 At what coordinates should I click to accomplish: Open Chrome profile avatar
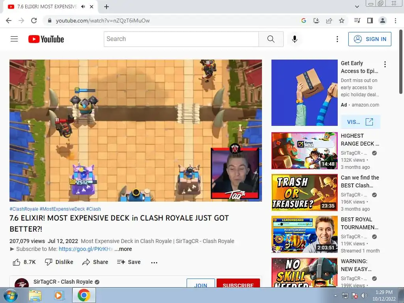coord(383,21)
